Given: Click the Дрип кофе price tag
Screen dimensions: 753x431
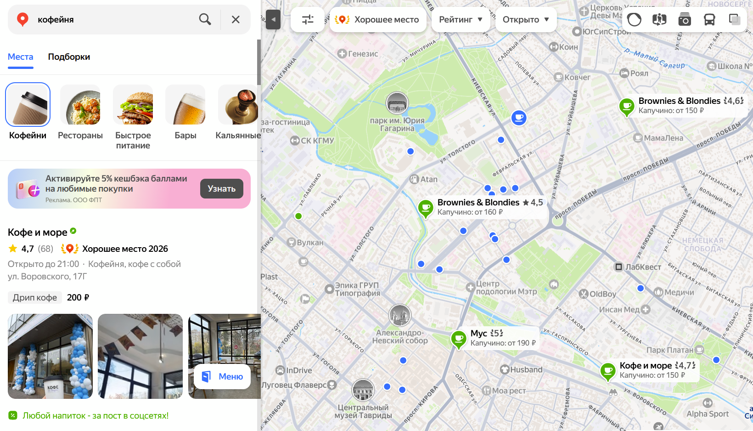Looking at the screenshot, I should pos(35,298).
